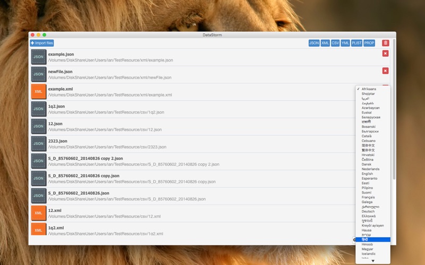Choose Suomi in language menu
Screen dimensions: 425x265
[373, 192]
